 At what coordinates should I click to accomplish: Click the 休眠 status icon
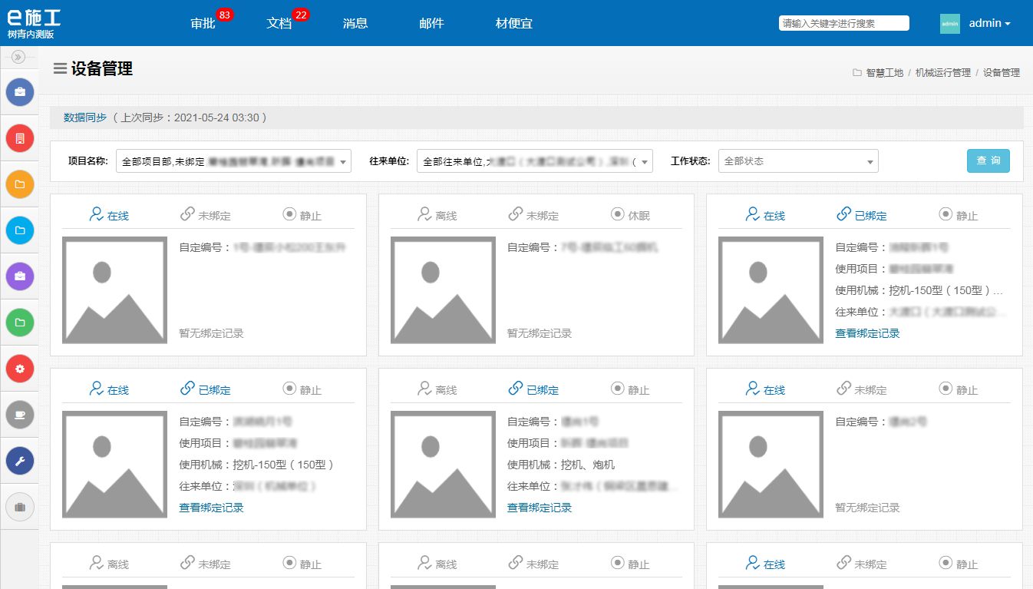(618, 214)
